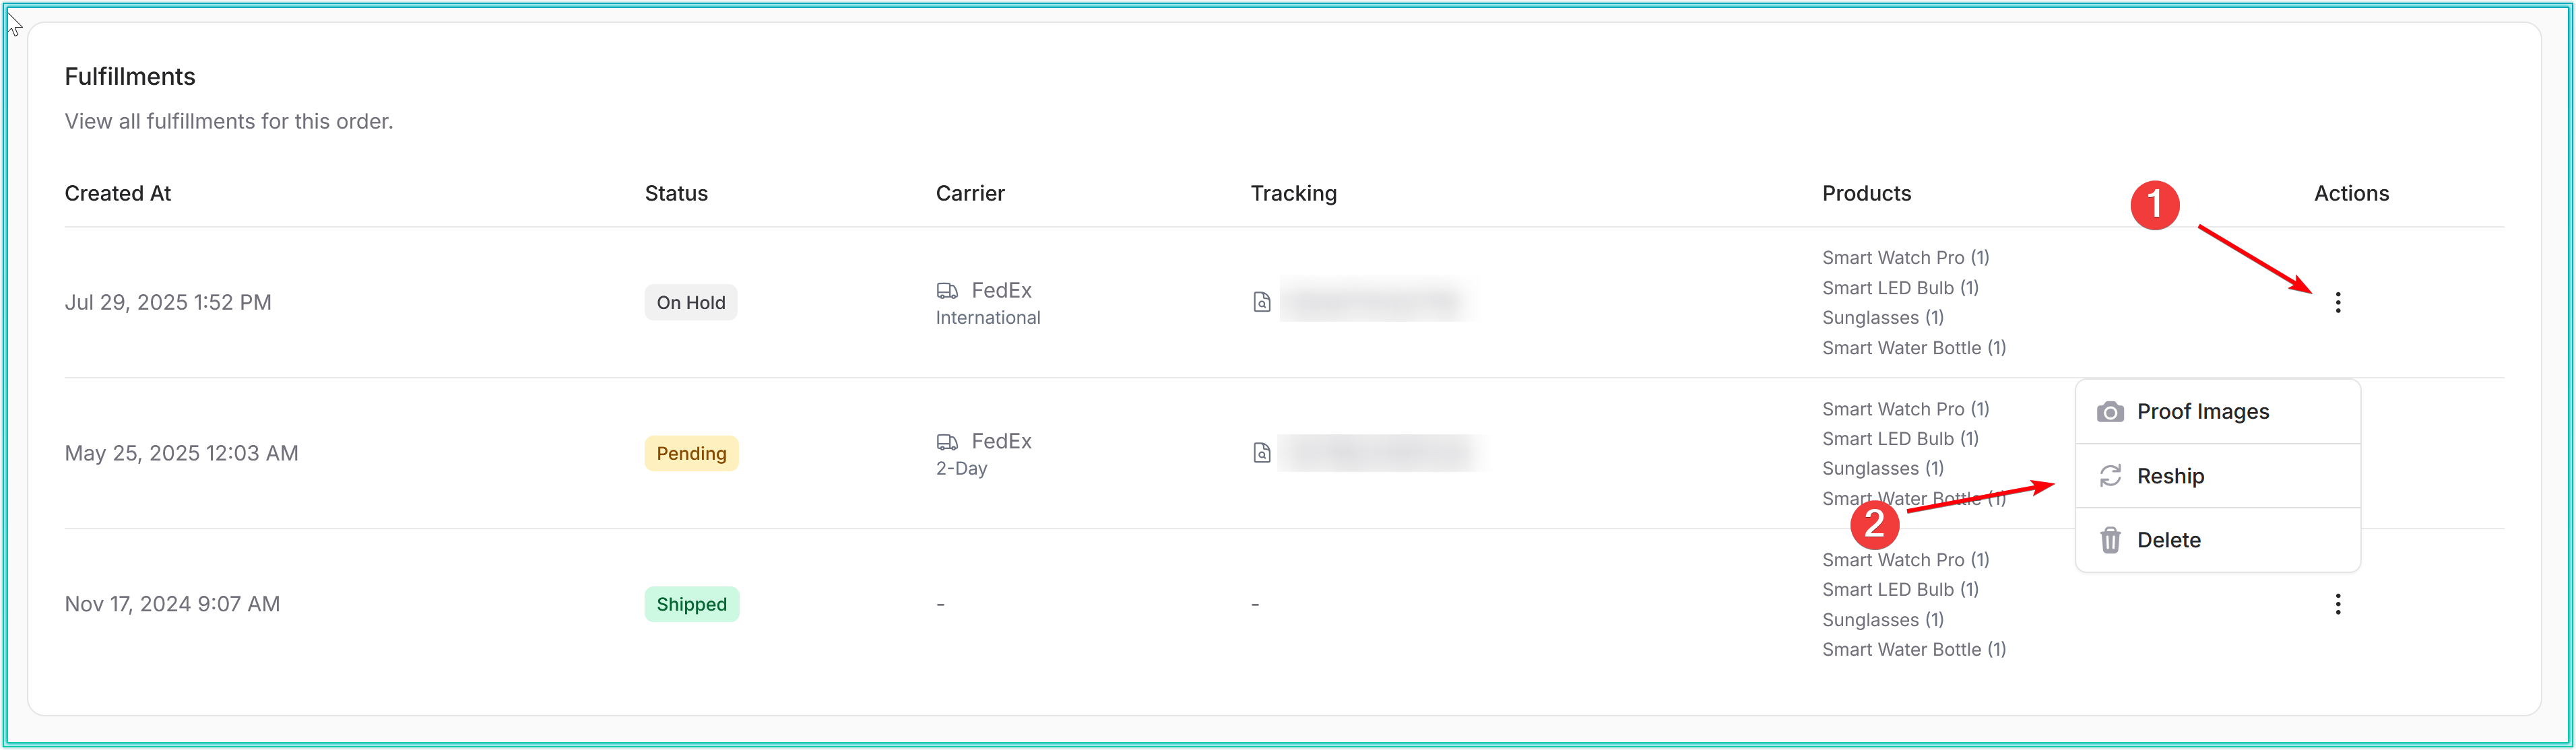The image size is (2576, 750).
Task: Click the Shipped status badge
Action: [691, 604]
